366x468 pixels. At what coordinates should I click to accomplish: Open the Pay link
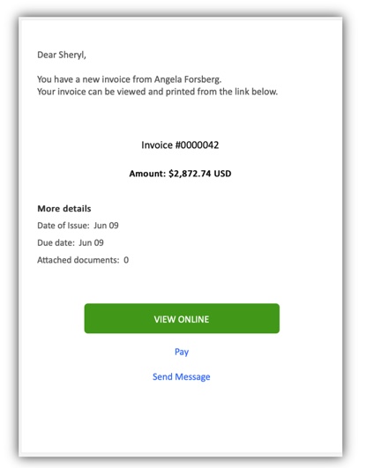click(x=182, y=352)
